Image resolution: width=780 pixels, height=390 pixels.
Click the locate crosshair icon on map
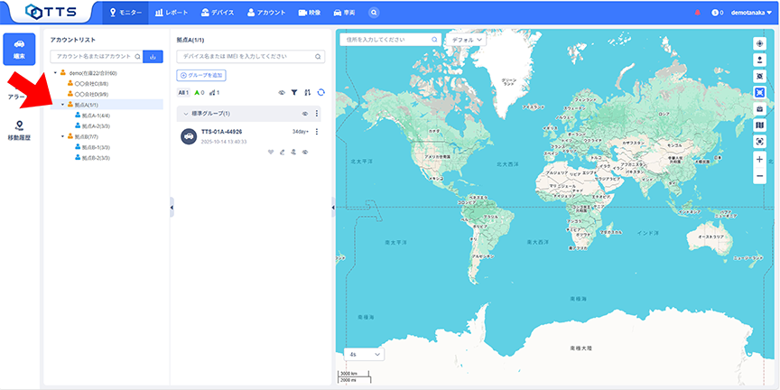[x=759, y=43]
